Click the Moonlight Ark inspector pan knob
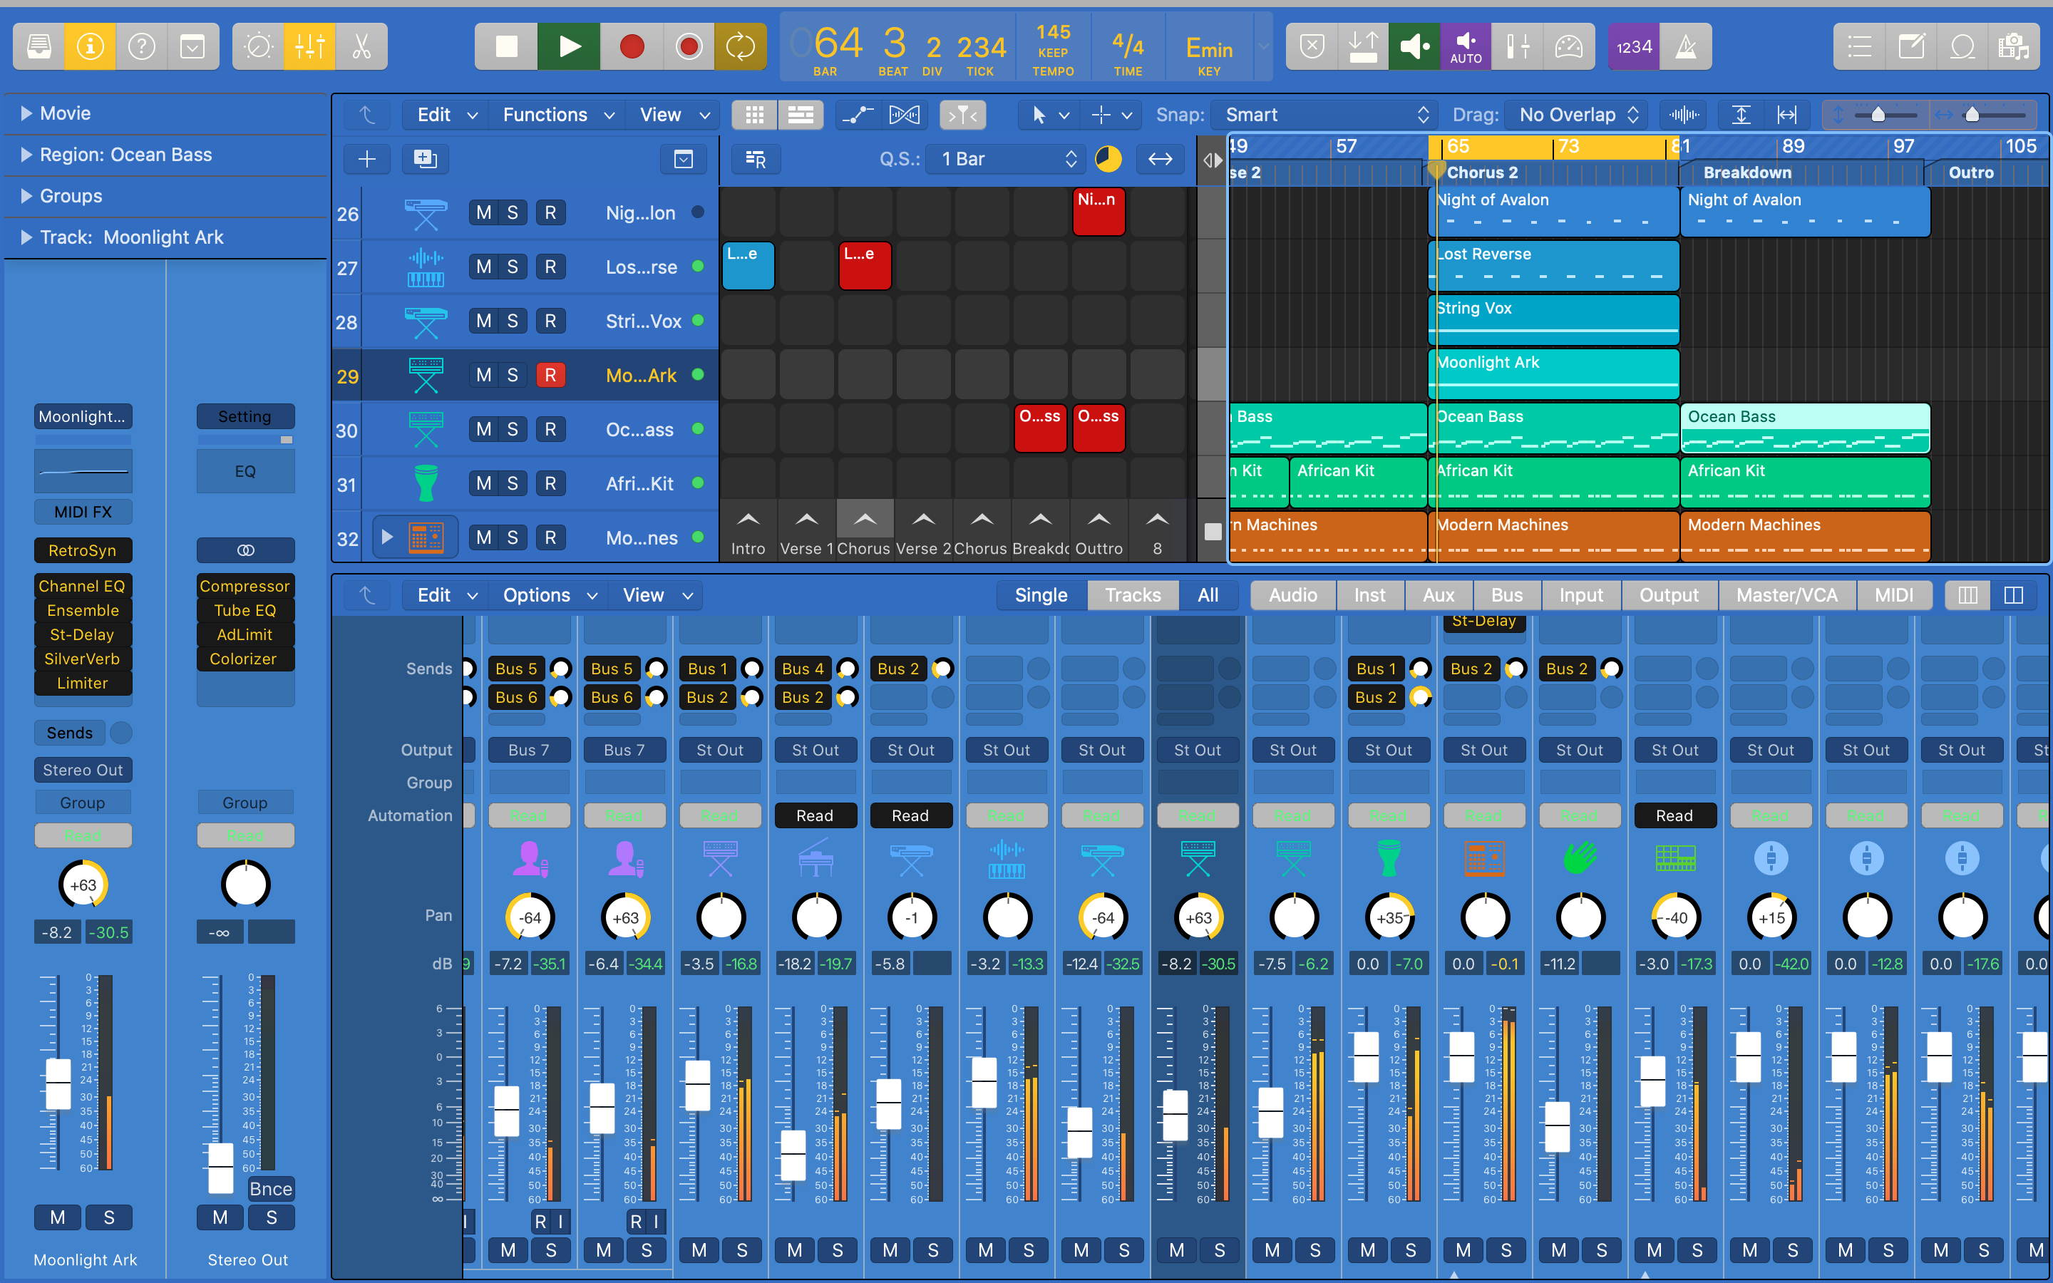The image size is (2053, 1283). point(83,884)
